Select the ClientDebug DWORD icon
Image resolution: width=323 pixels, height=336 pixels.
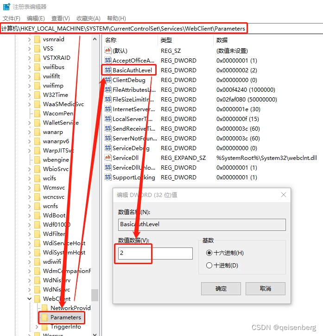coord(108,80)
